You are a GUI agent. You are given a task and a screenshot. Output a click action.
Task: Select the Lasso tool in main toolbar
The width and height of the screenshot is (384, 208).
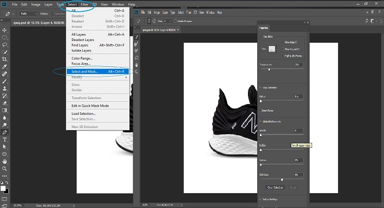(4, 45)
